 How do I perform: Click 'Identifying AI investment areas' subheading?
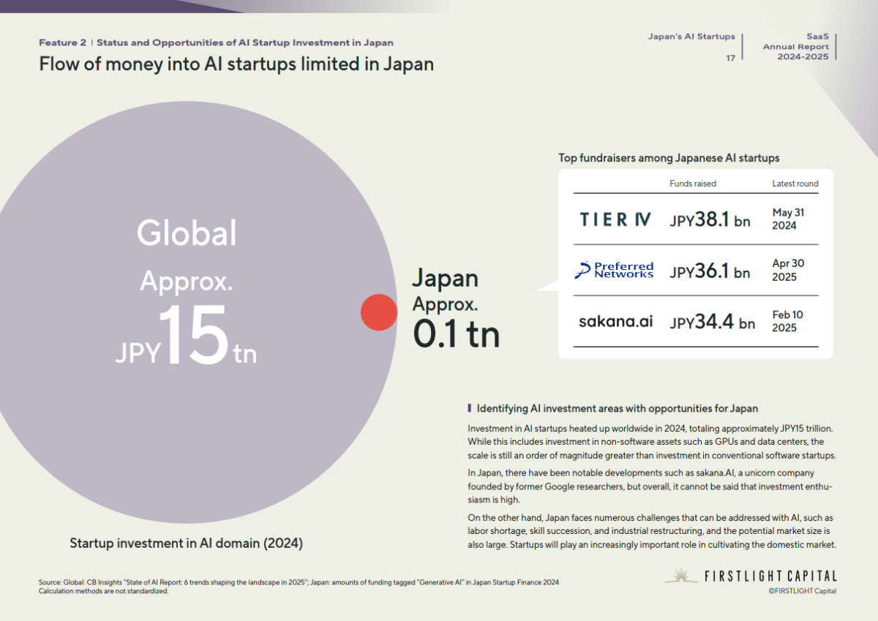pos(617,408)
